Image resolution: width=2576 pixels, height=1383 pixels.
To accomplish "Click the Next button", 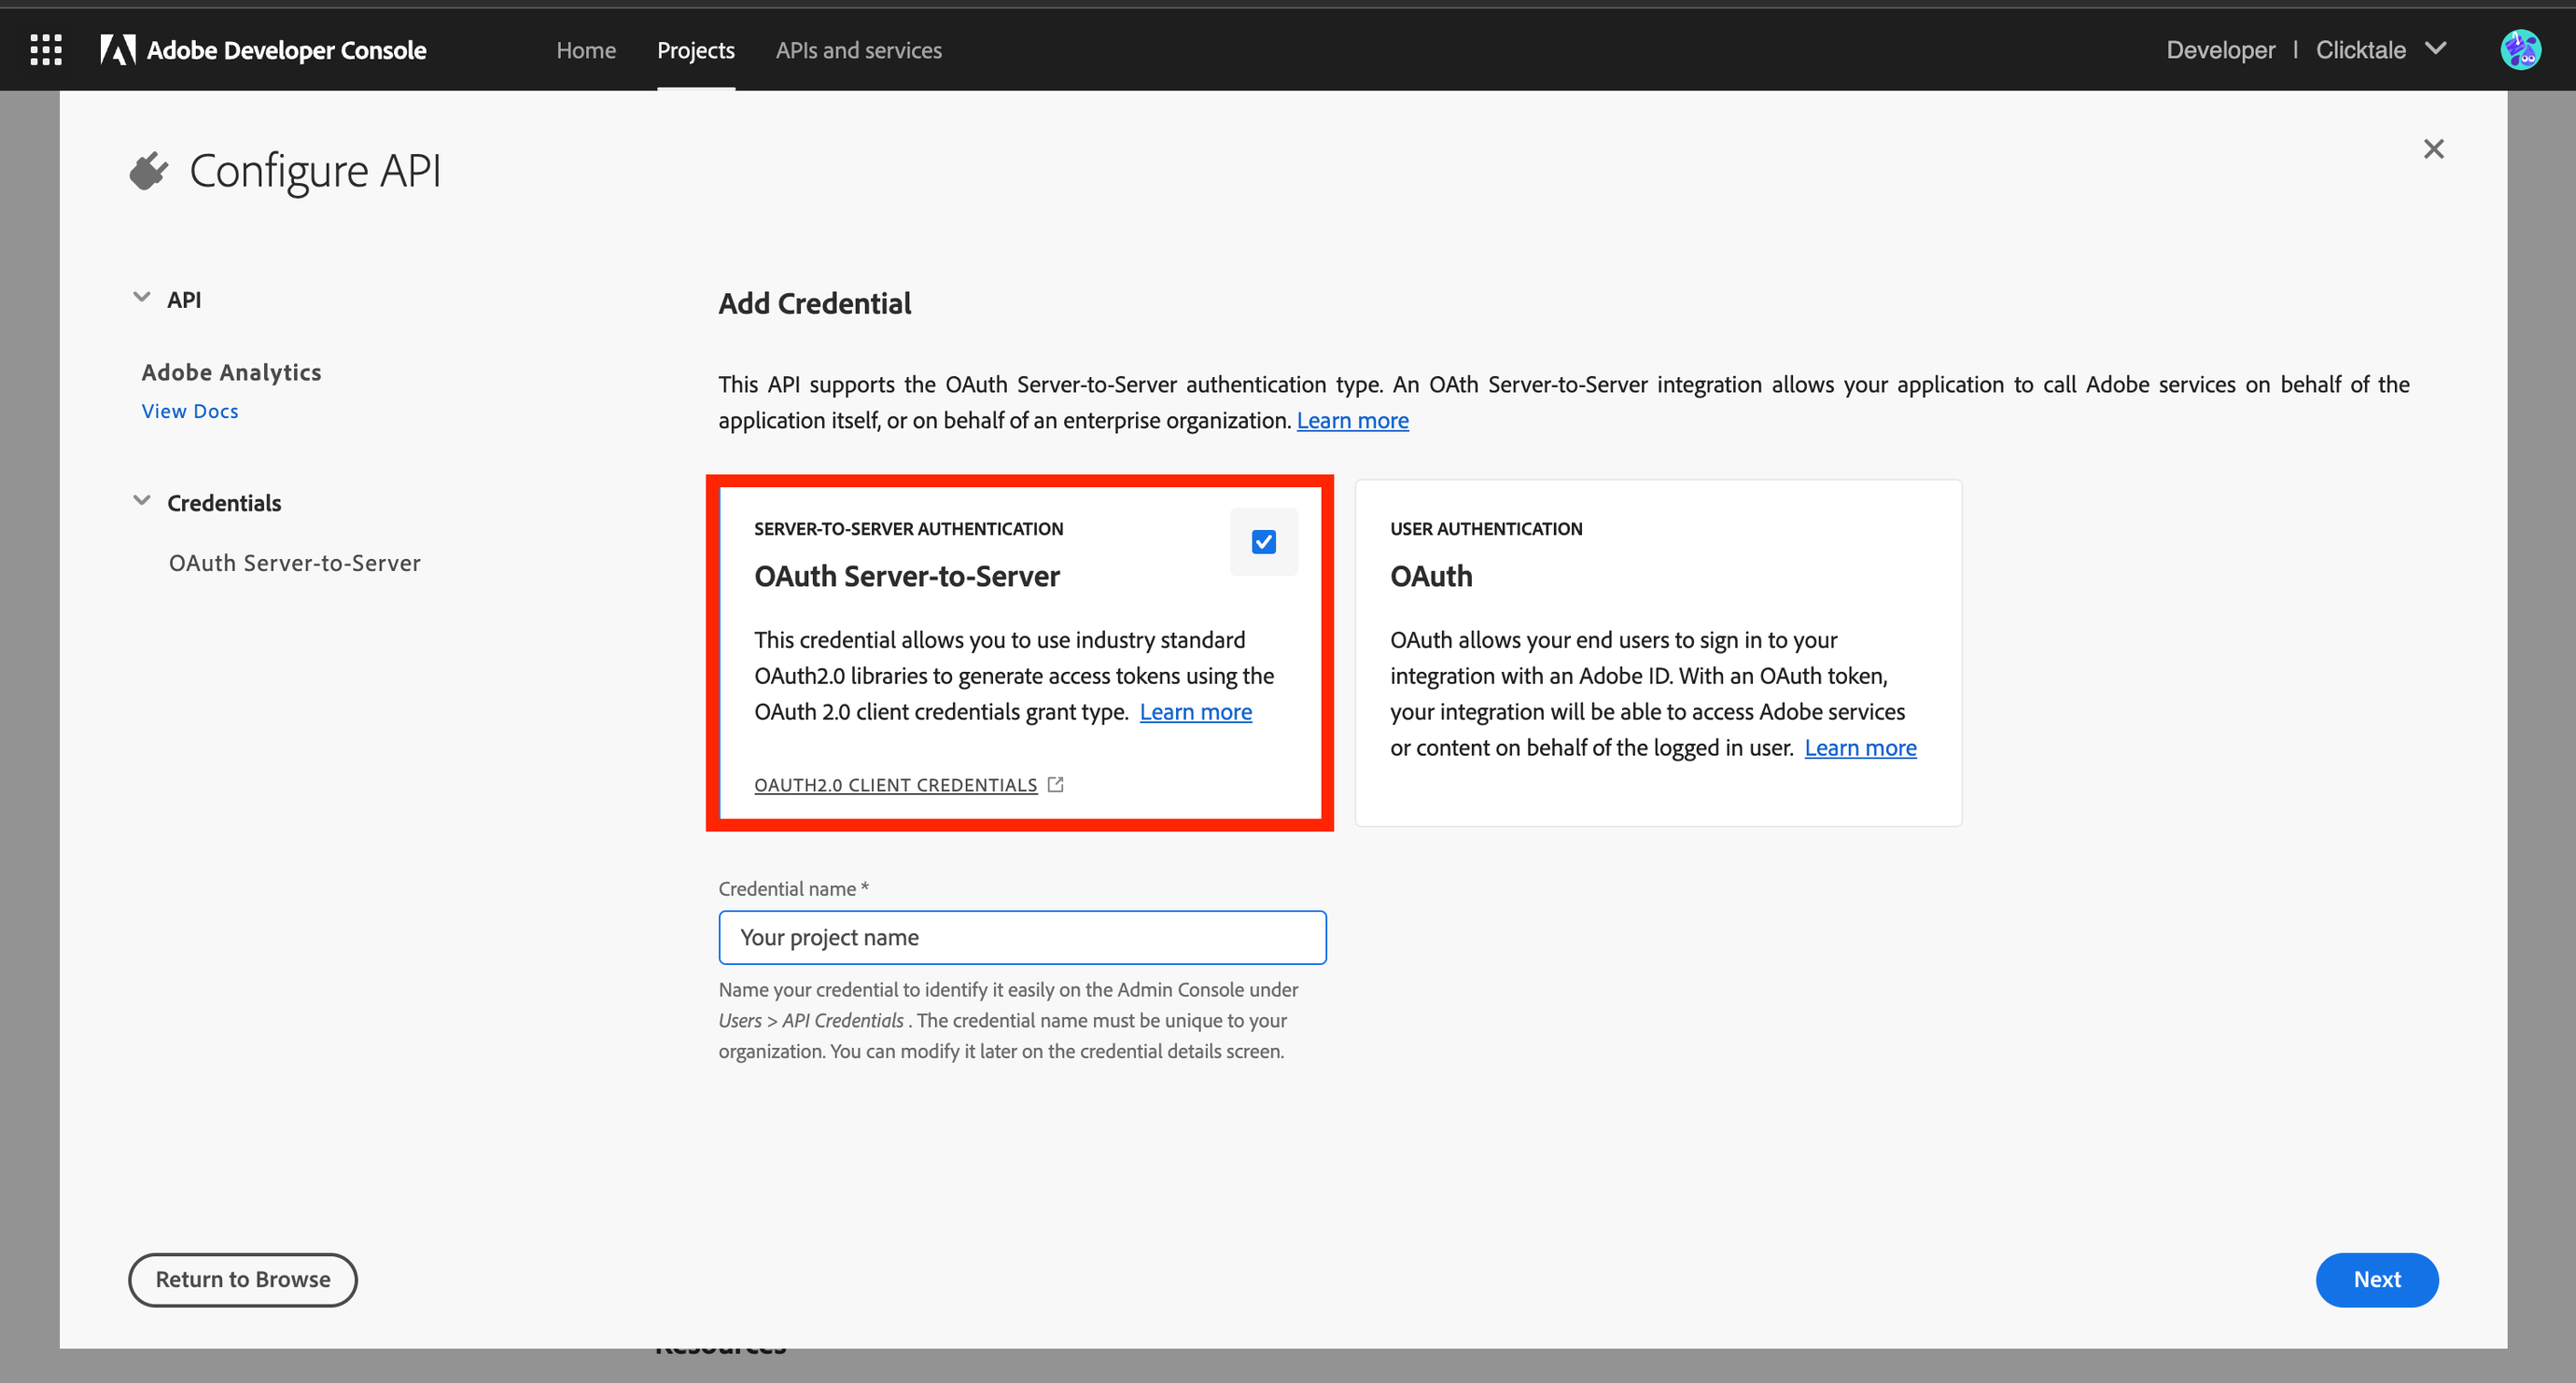I will pos(2376,1279).
